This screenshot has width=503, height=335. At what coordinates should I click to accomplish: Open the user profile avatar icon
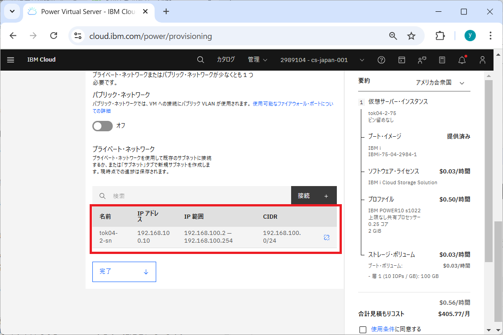tap(483, 60)
